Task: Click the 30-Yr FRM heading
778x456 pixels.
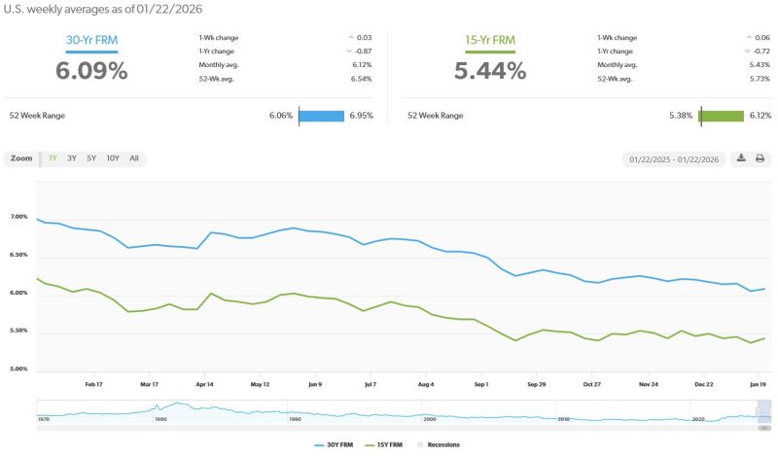Action: point(91,42)
